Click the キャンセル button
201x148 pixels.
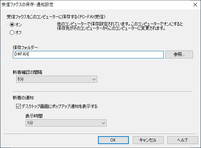(148, 140)
